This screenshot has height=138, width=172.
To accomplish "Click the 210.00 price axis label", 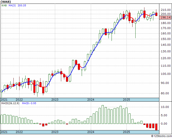I will click(166, 10).
